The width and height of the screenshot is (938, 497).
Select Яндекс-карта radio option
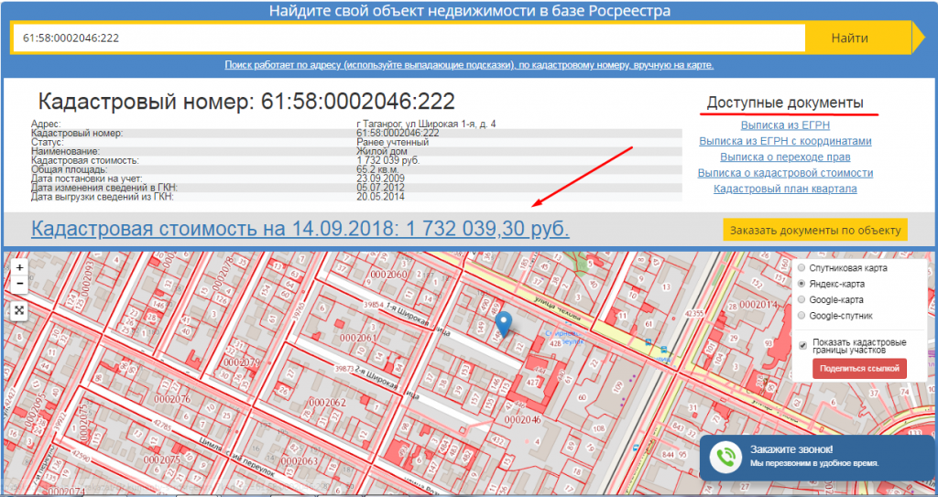click(x=803, y=284)
